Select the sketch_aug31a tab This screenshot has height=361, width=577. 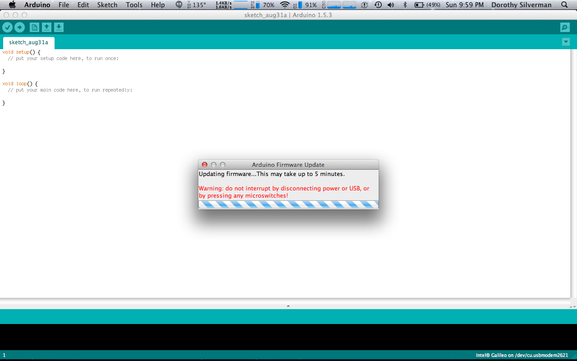(x=28, y=42)
